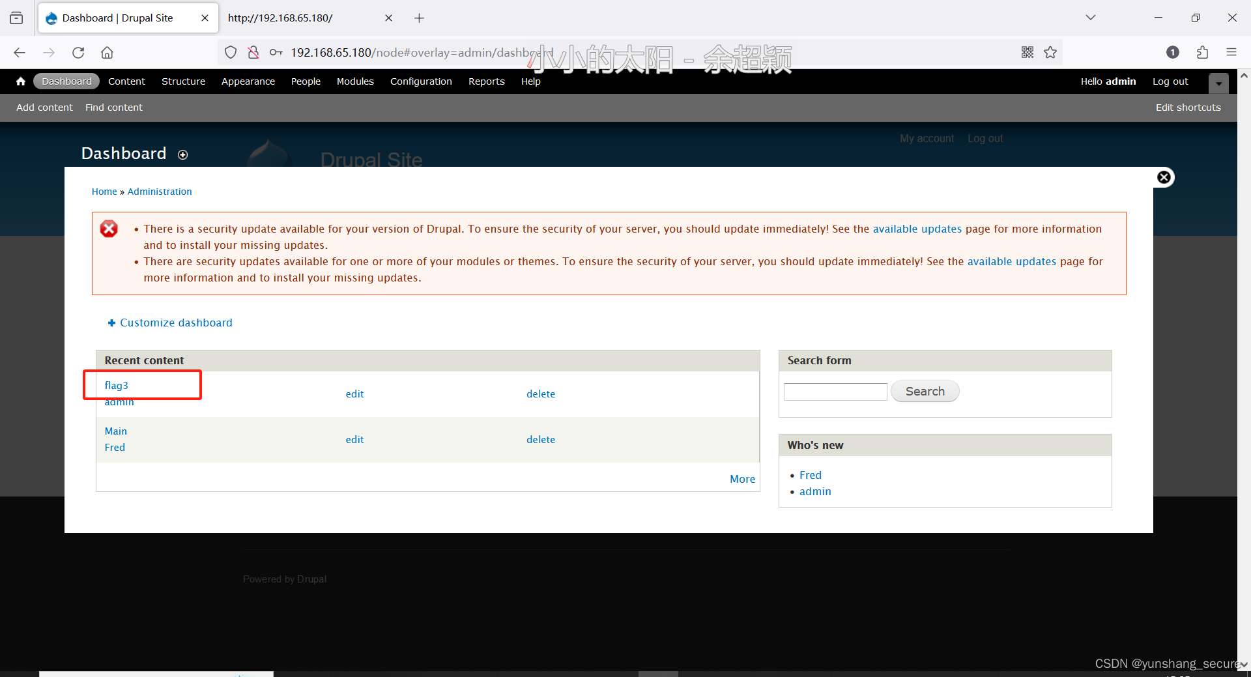Click the Add content shortcut
Screen dimensions: 1251x677
click(x=44, y=108)
